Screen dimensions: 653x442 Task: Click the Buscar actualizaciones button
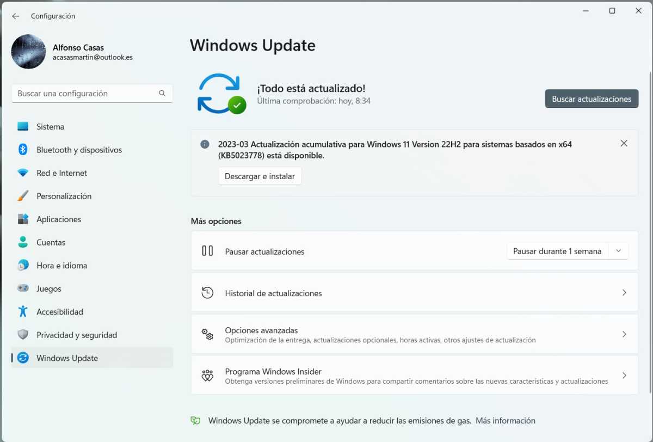[592, 99]
